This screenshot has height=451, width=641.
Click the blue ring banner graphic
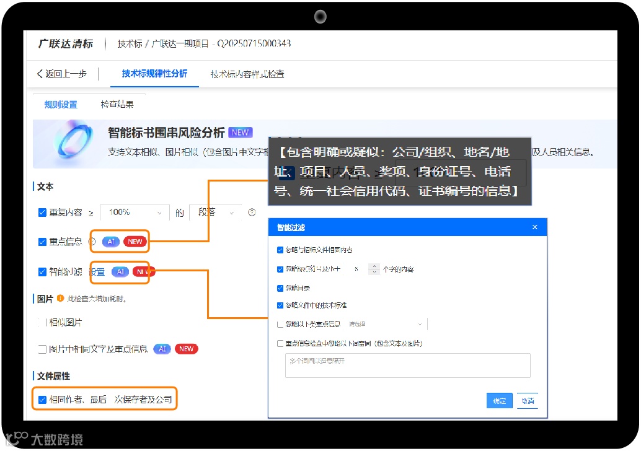point(74,139)
